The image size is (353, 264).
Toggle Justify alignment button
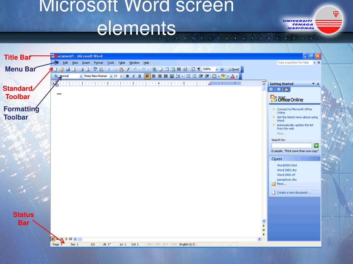166,76
